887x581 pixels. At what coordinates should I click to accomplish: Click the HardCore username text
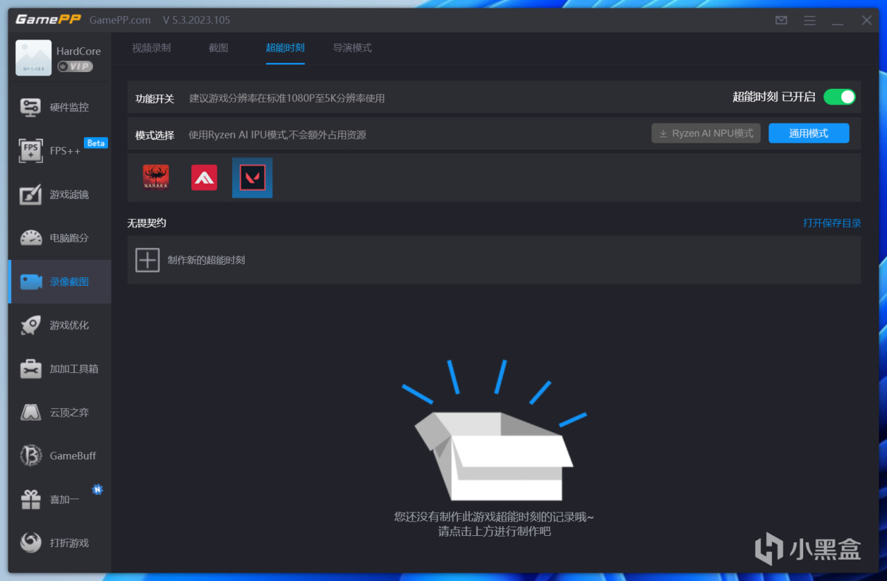coord(79,51)
